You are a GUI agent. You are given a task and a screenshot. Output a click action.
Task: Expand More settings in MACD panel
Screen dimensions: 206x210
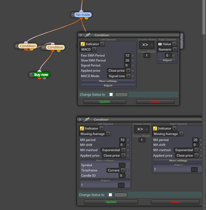(x=108, y=81)
